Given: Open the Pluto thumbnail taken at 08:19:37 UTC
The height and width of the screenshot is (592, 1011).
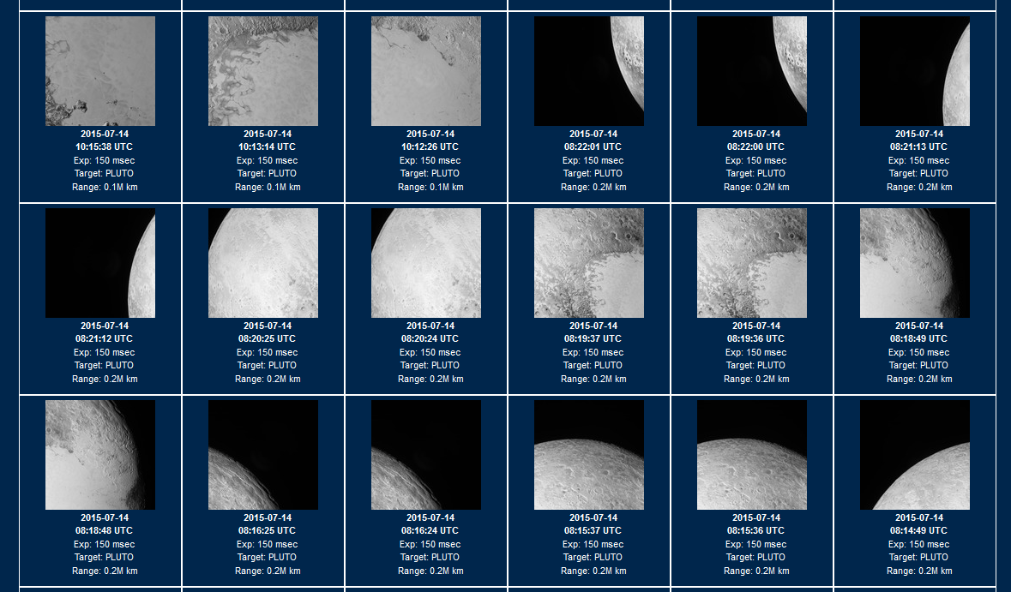Looking at the screenshot, I should [588, 263].
